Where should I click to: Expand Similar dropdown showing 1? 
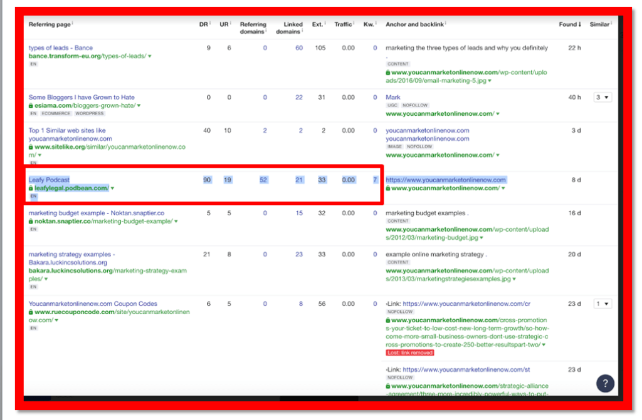pyautogui.click(x=603, y=304)
